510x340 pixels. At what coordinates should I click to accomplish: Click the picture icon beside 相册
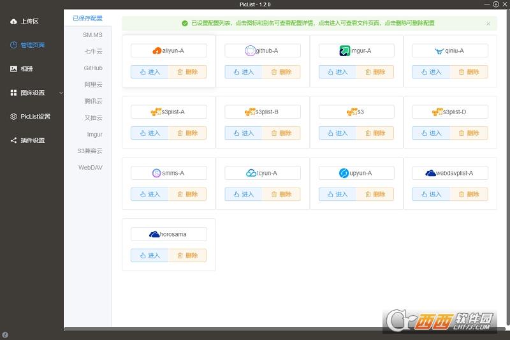tap(13, 69)
